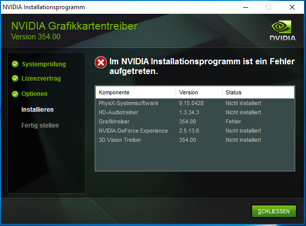This screenshot has height=226, width=306.
Task: Select the Optionen step
Action: tap(34, 94)
